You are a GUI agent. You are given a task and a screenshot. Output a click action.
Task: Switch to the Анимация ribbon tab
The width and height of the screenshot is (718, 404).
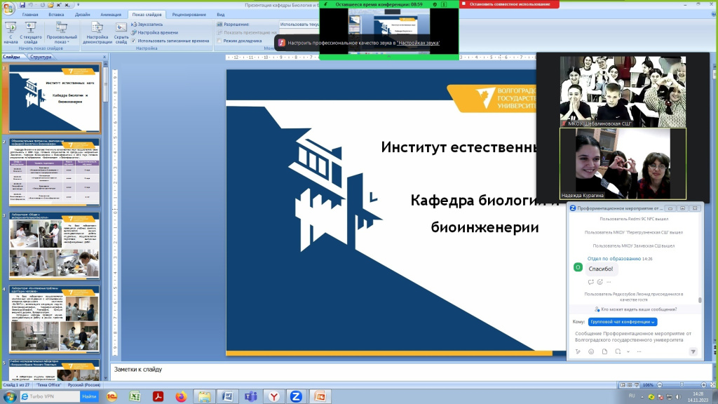point(111,15)
